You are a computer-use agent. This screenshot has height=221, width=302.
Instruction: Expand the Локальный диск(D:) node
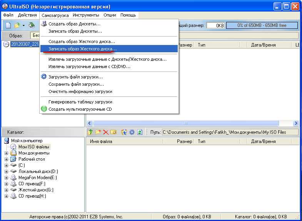7,171
